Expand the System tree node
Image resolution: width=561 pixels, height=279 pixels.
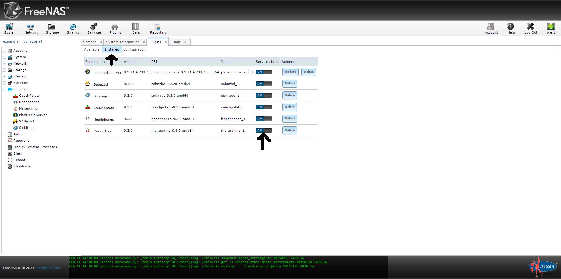4,57
